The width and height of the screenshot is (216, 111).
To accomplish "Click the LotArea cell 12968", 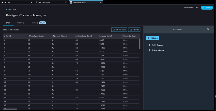I will point(102,86).
